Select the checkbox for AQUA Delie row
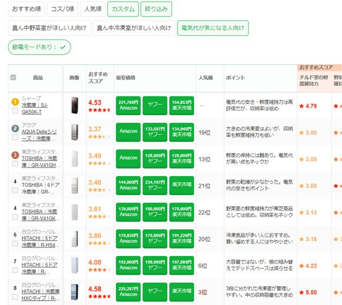Viewport: 342px width, 305px height. click(15, 137)
